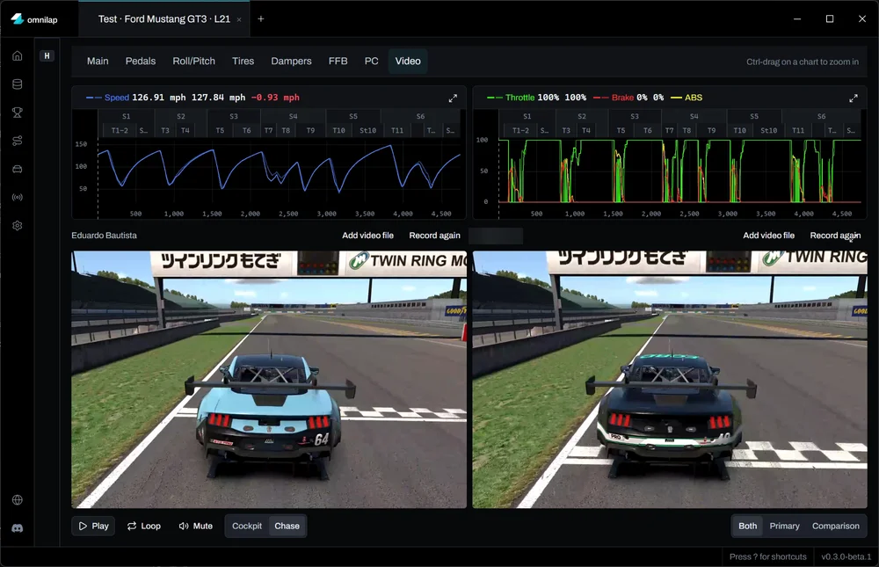Screen dimensions: 879x567
Task: Toggle Loop playback
Action: tap(144, 526)
